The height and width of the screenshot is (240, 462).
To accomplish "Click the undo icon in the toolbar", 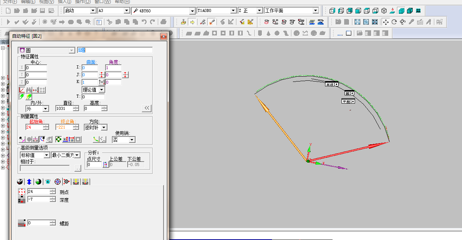I will click(x=144, y=22).
